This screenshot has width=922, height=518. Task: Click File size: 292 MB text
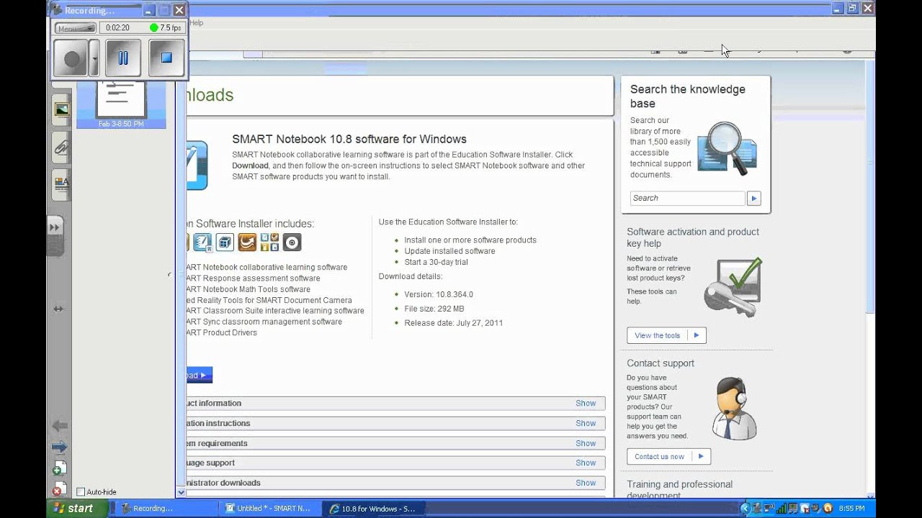pyautogui.click(x=434, y=309)
